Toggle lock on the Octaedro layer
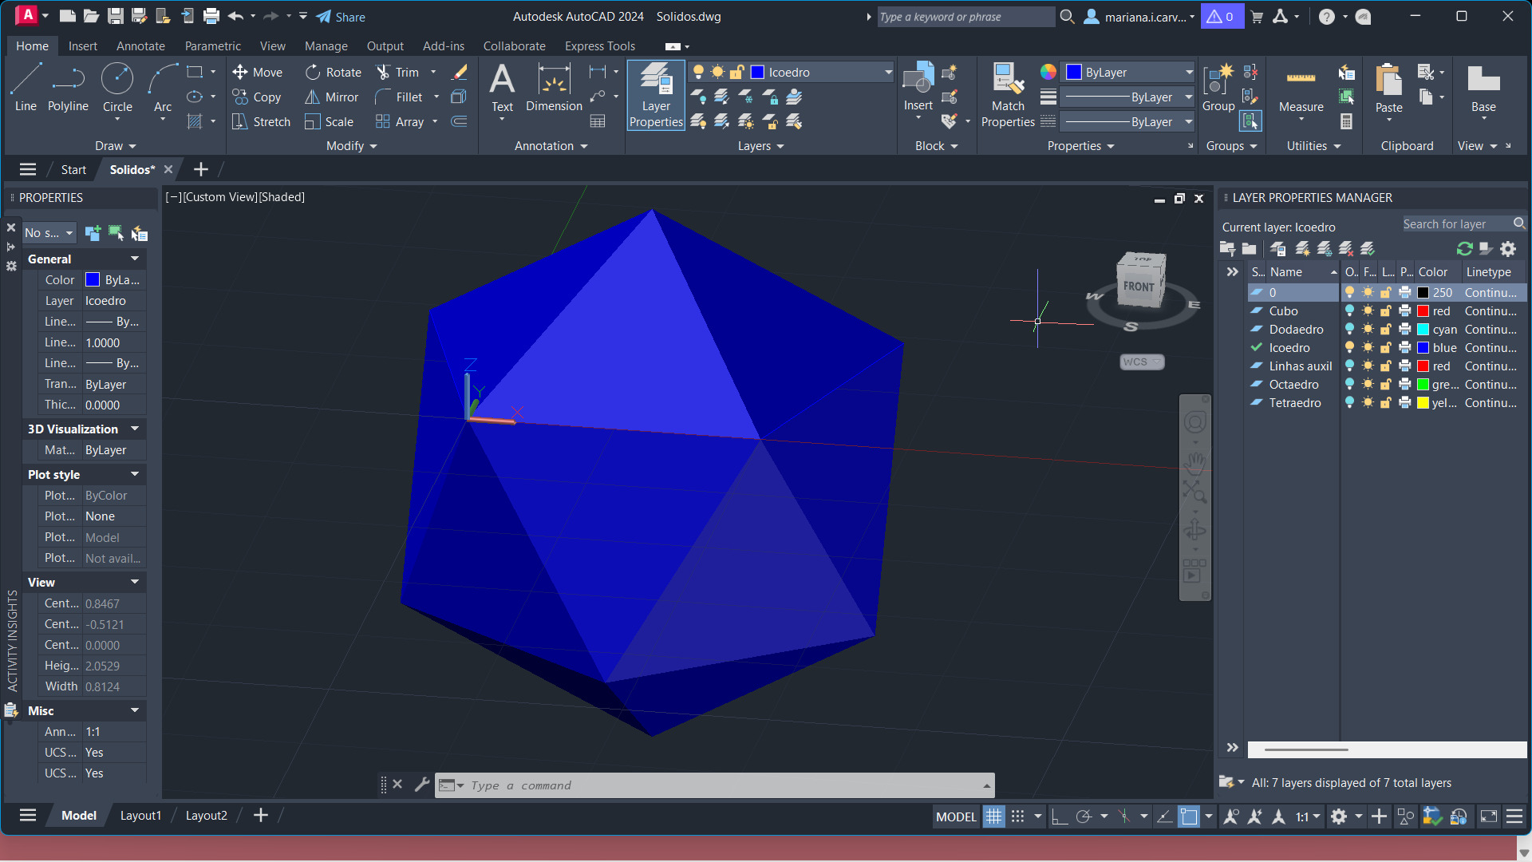Viewport: 1532px width, 862px height. (x=1386, y=385)
